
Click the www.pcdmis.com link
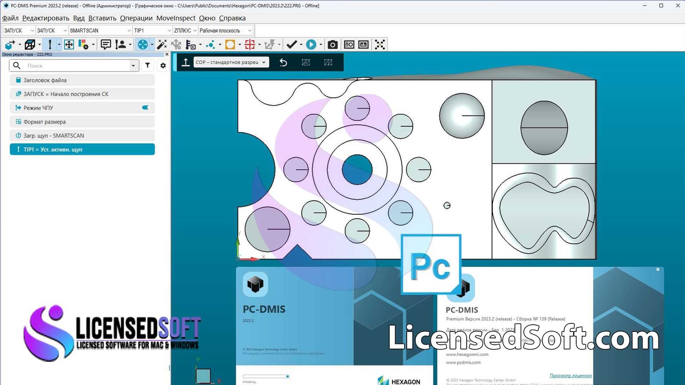click(x=463, y=362)
